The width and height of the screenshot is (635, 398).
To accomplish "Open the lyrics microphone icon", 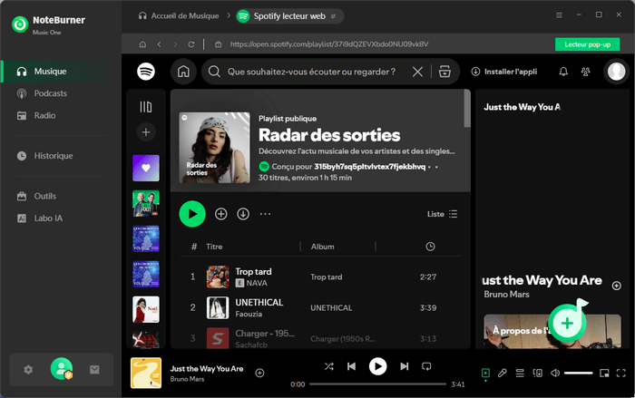I will [x=503, y=373].
